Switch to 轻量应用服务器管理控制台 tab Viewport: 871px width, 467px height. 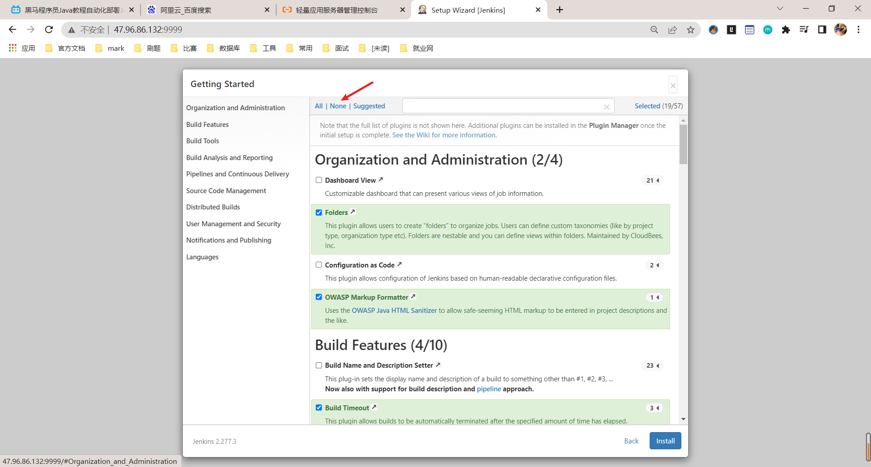tap(343, 10)
